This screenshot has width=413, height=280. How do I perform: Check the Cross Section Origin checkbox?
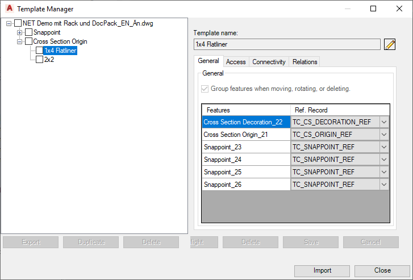click(x=28, y=41)
